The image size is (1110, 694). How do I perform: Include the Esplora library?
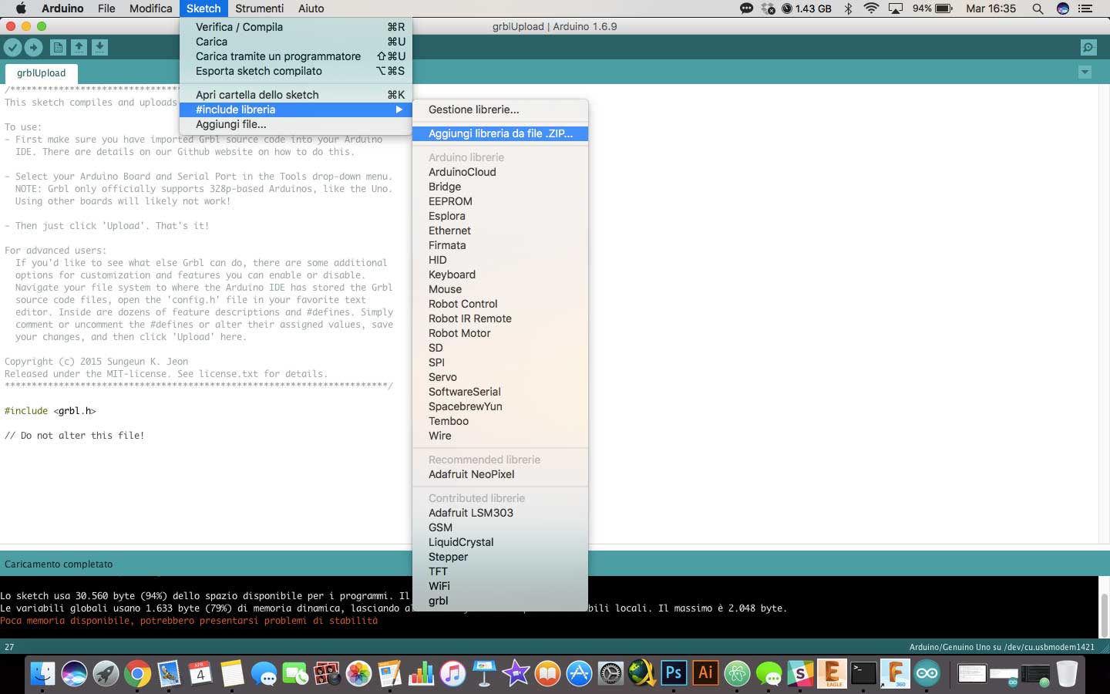(500, 216)
